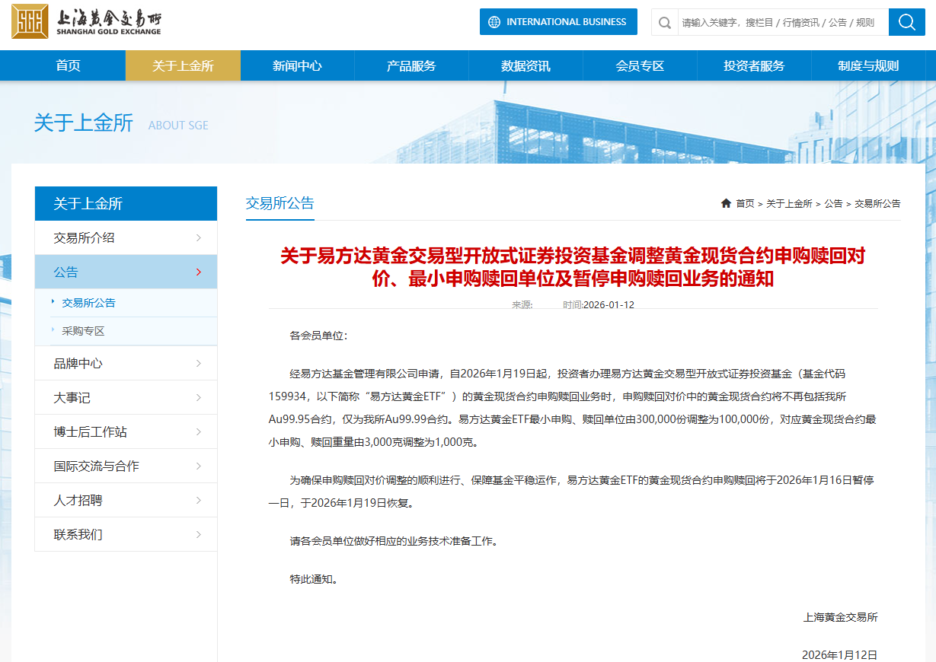Open the 制度与规则 navigation menu

(868, 65)
